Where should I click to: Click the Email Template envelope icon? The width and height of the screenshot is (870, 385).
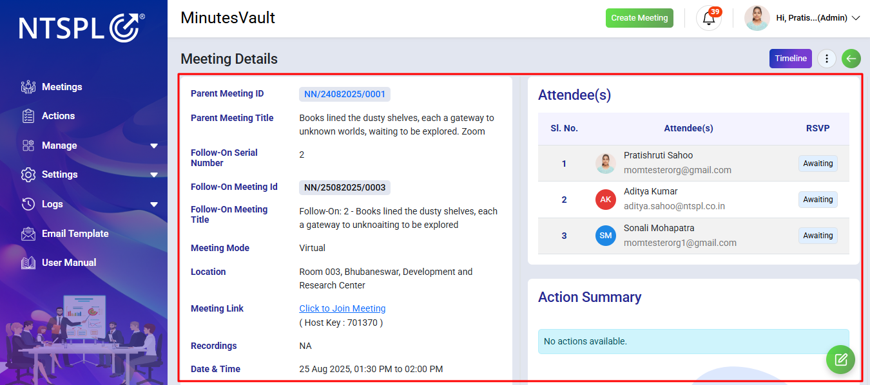[28, 234]
